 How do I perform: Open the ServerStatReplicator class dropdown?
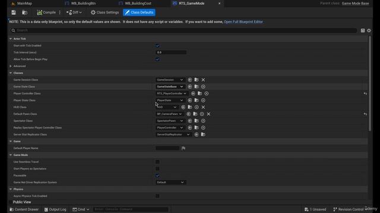click(173, 134)
